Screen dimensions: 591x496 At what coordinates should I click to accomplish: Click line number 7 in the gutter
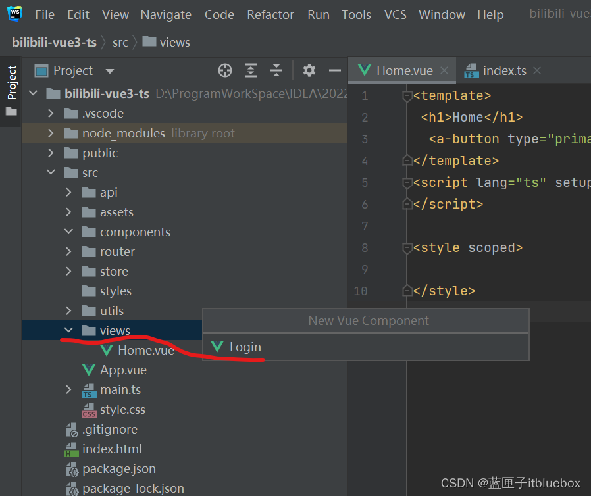pyautogui.click(x=365, y=226)
